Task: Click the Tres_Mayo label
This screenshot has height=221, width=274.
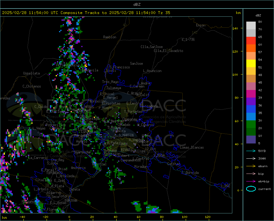Action: pyautogui.click(x=110, y=82)
